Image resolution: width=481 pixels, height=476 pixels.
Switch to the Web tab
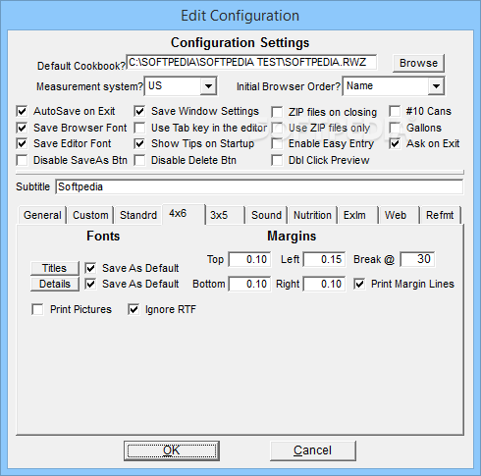coord(399,215)
